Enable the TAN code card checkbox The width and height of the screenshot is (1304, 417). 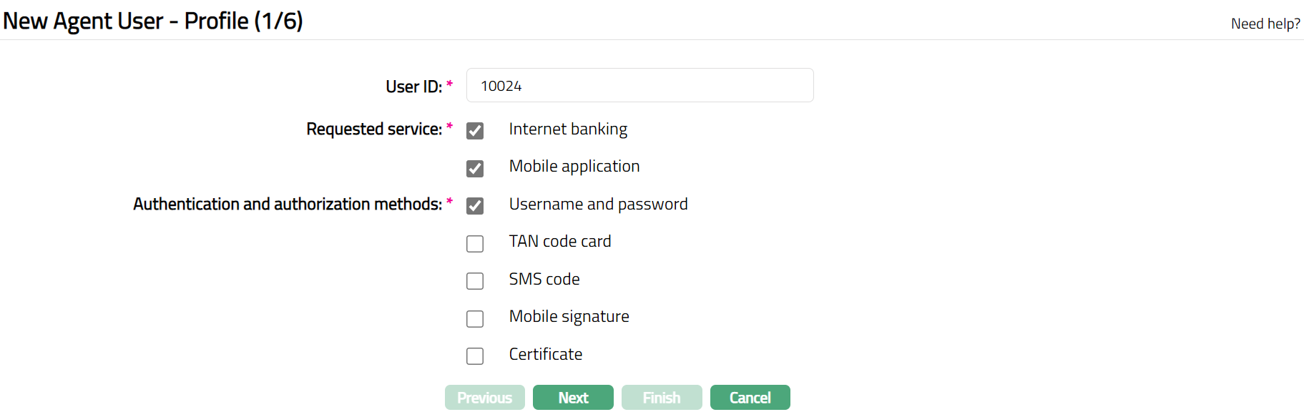point(475,244)
